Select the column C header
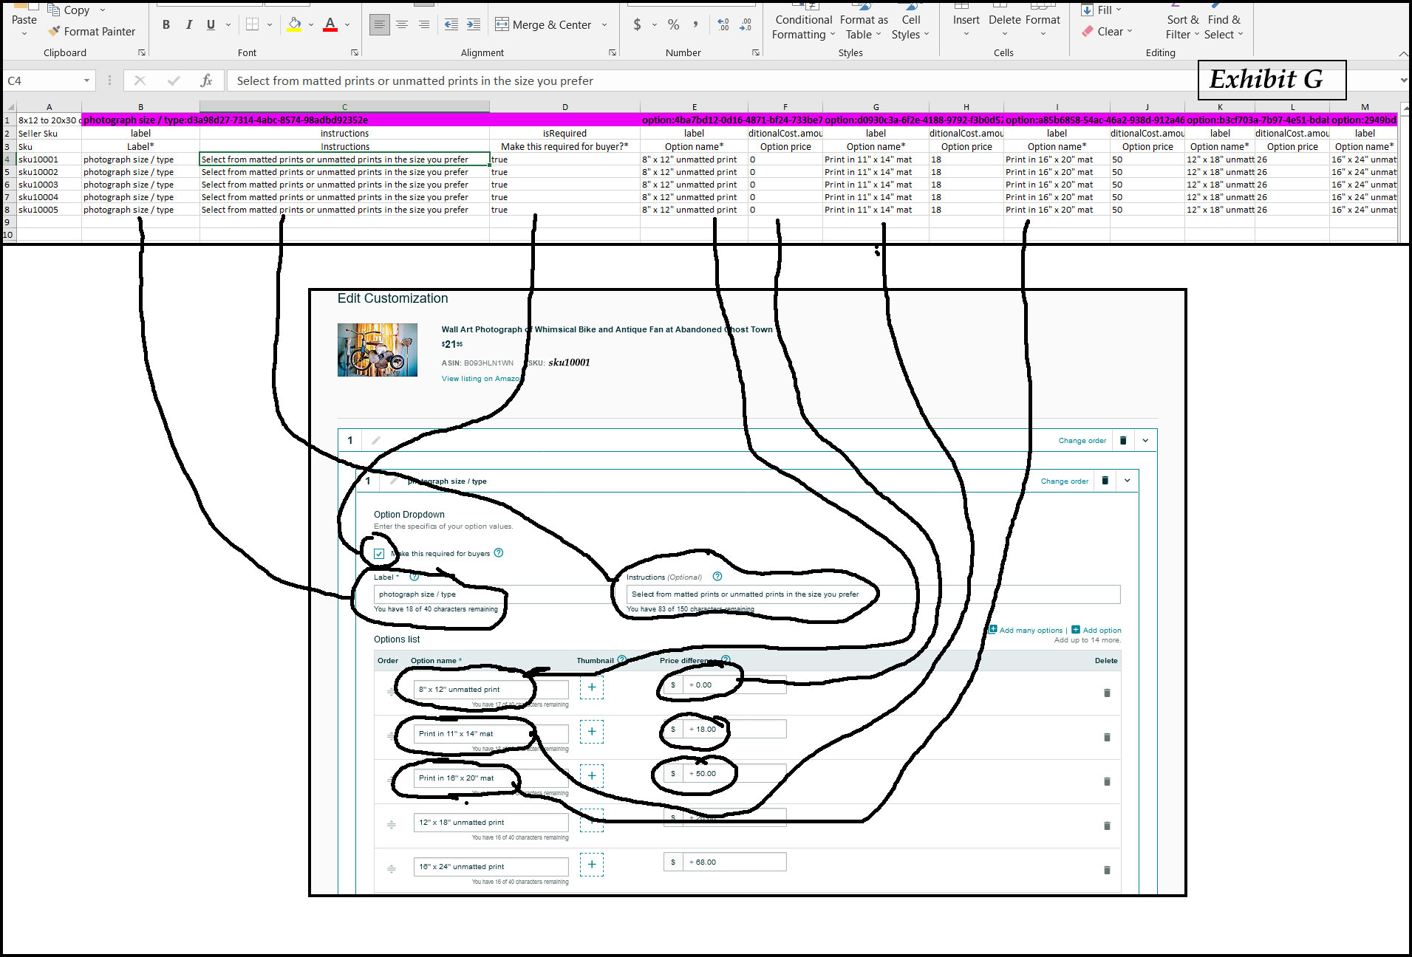The image size is (1412, 957). click(344, 107)
